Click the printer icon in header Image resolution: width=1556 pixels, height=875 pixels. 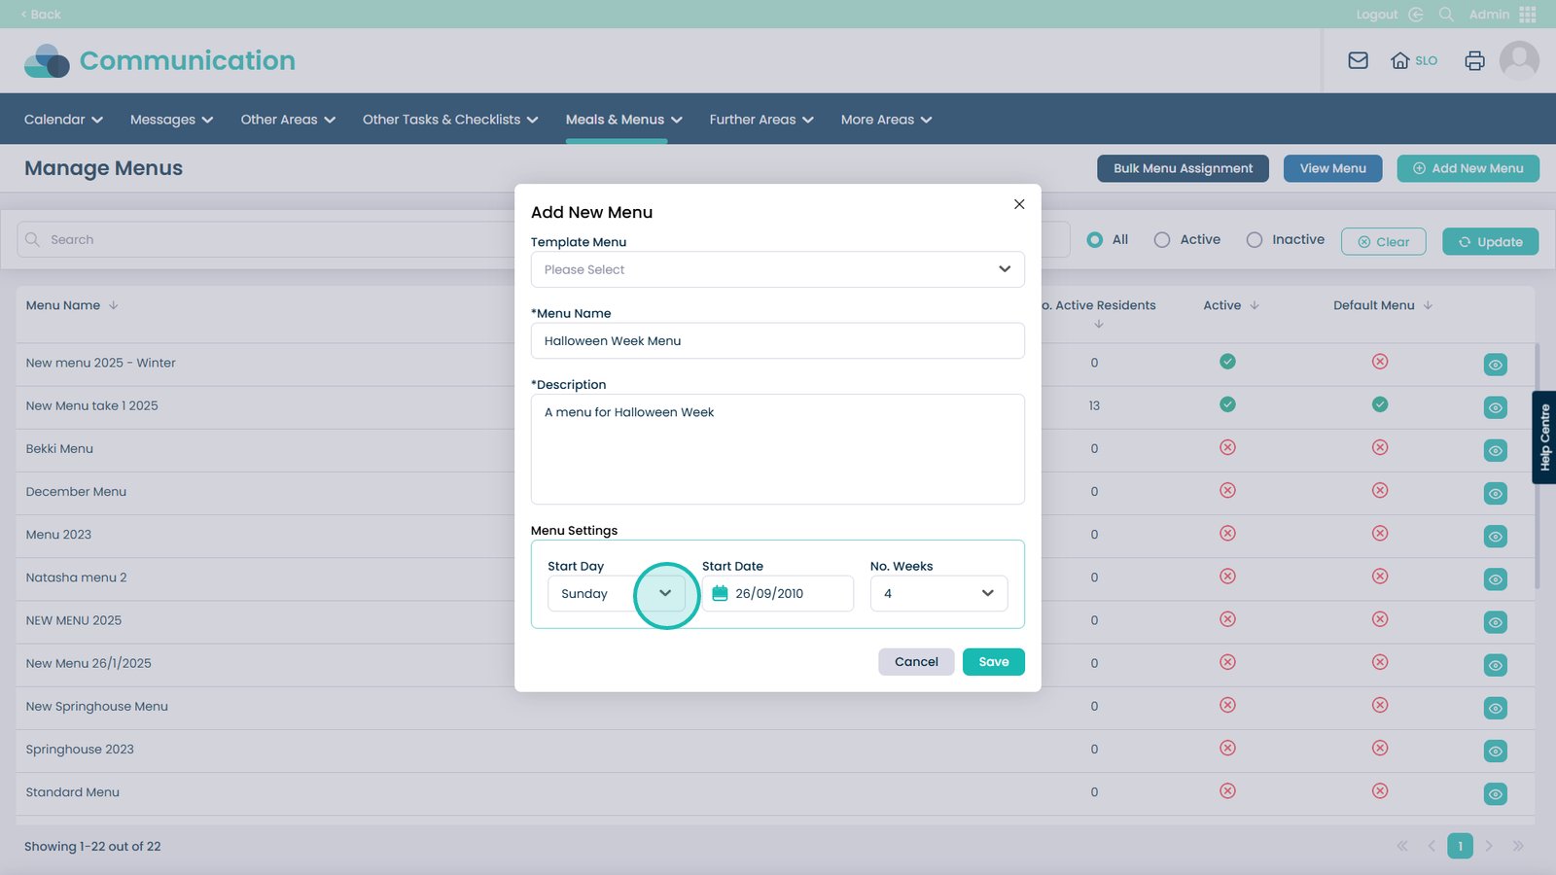[x=1474, y=60]
